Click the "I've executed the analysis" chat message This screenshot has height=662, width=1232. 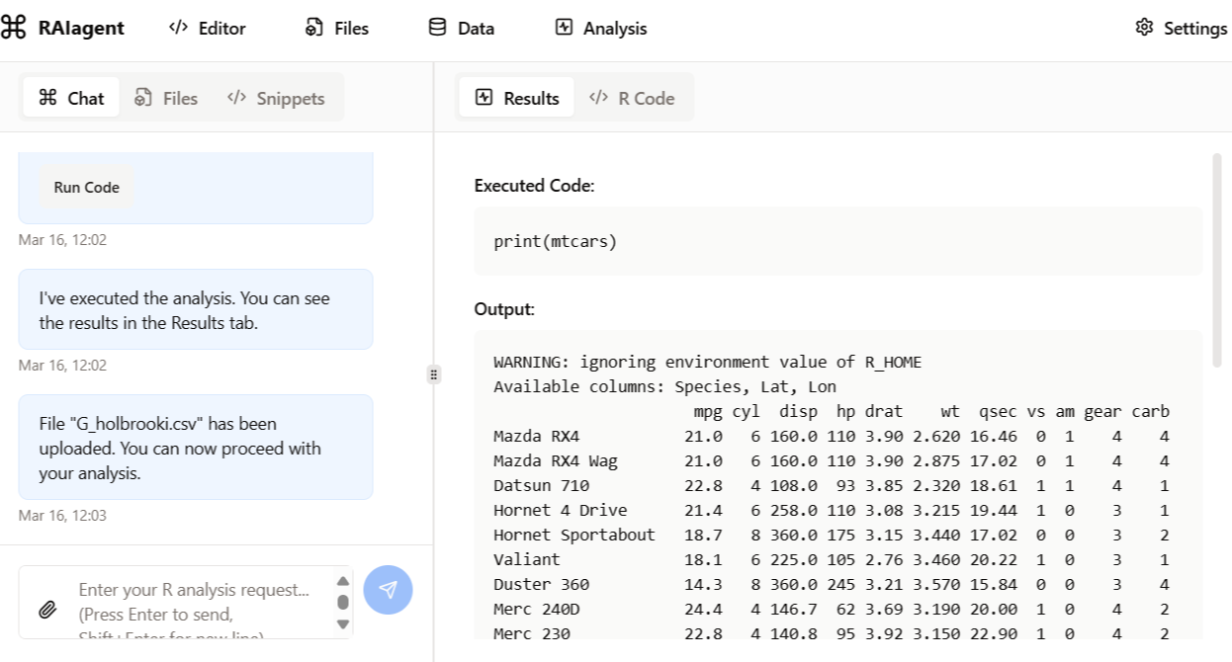click(196, 309)
